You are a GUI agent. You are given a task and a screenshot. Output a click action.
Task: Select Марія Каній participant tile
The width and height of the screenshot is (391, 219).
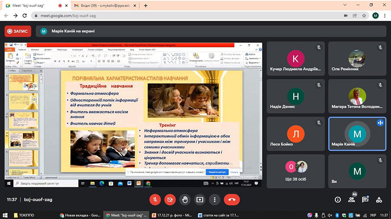[x=357, y=134]
